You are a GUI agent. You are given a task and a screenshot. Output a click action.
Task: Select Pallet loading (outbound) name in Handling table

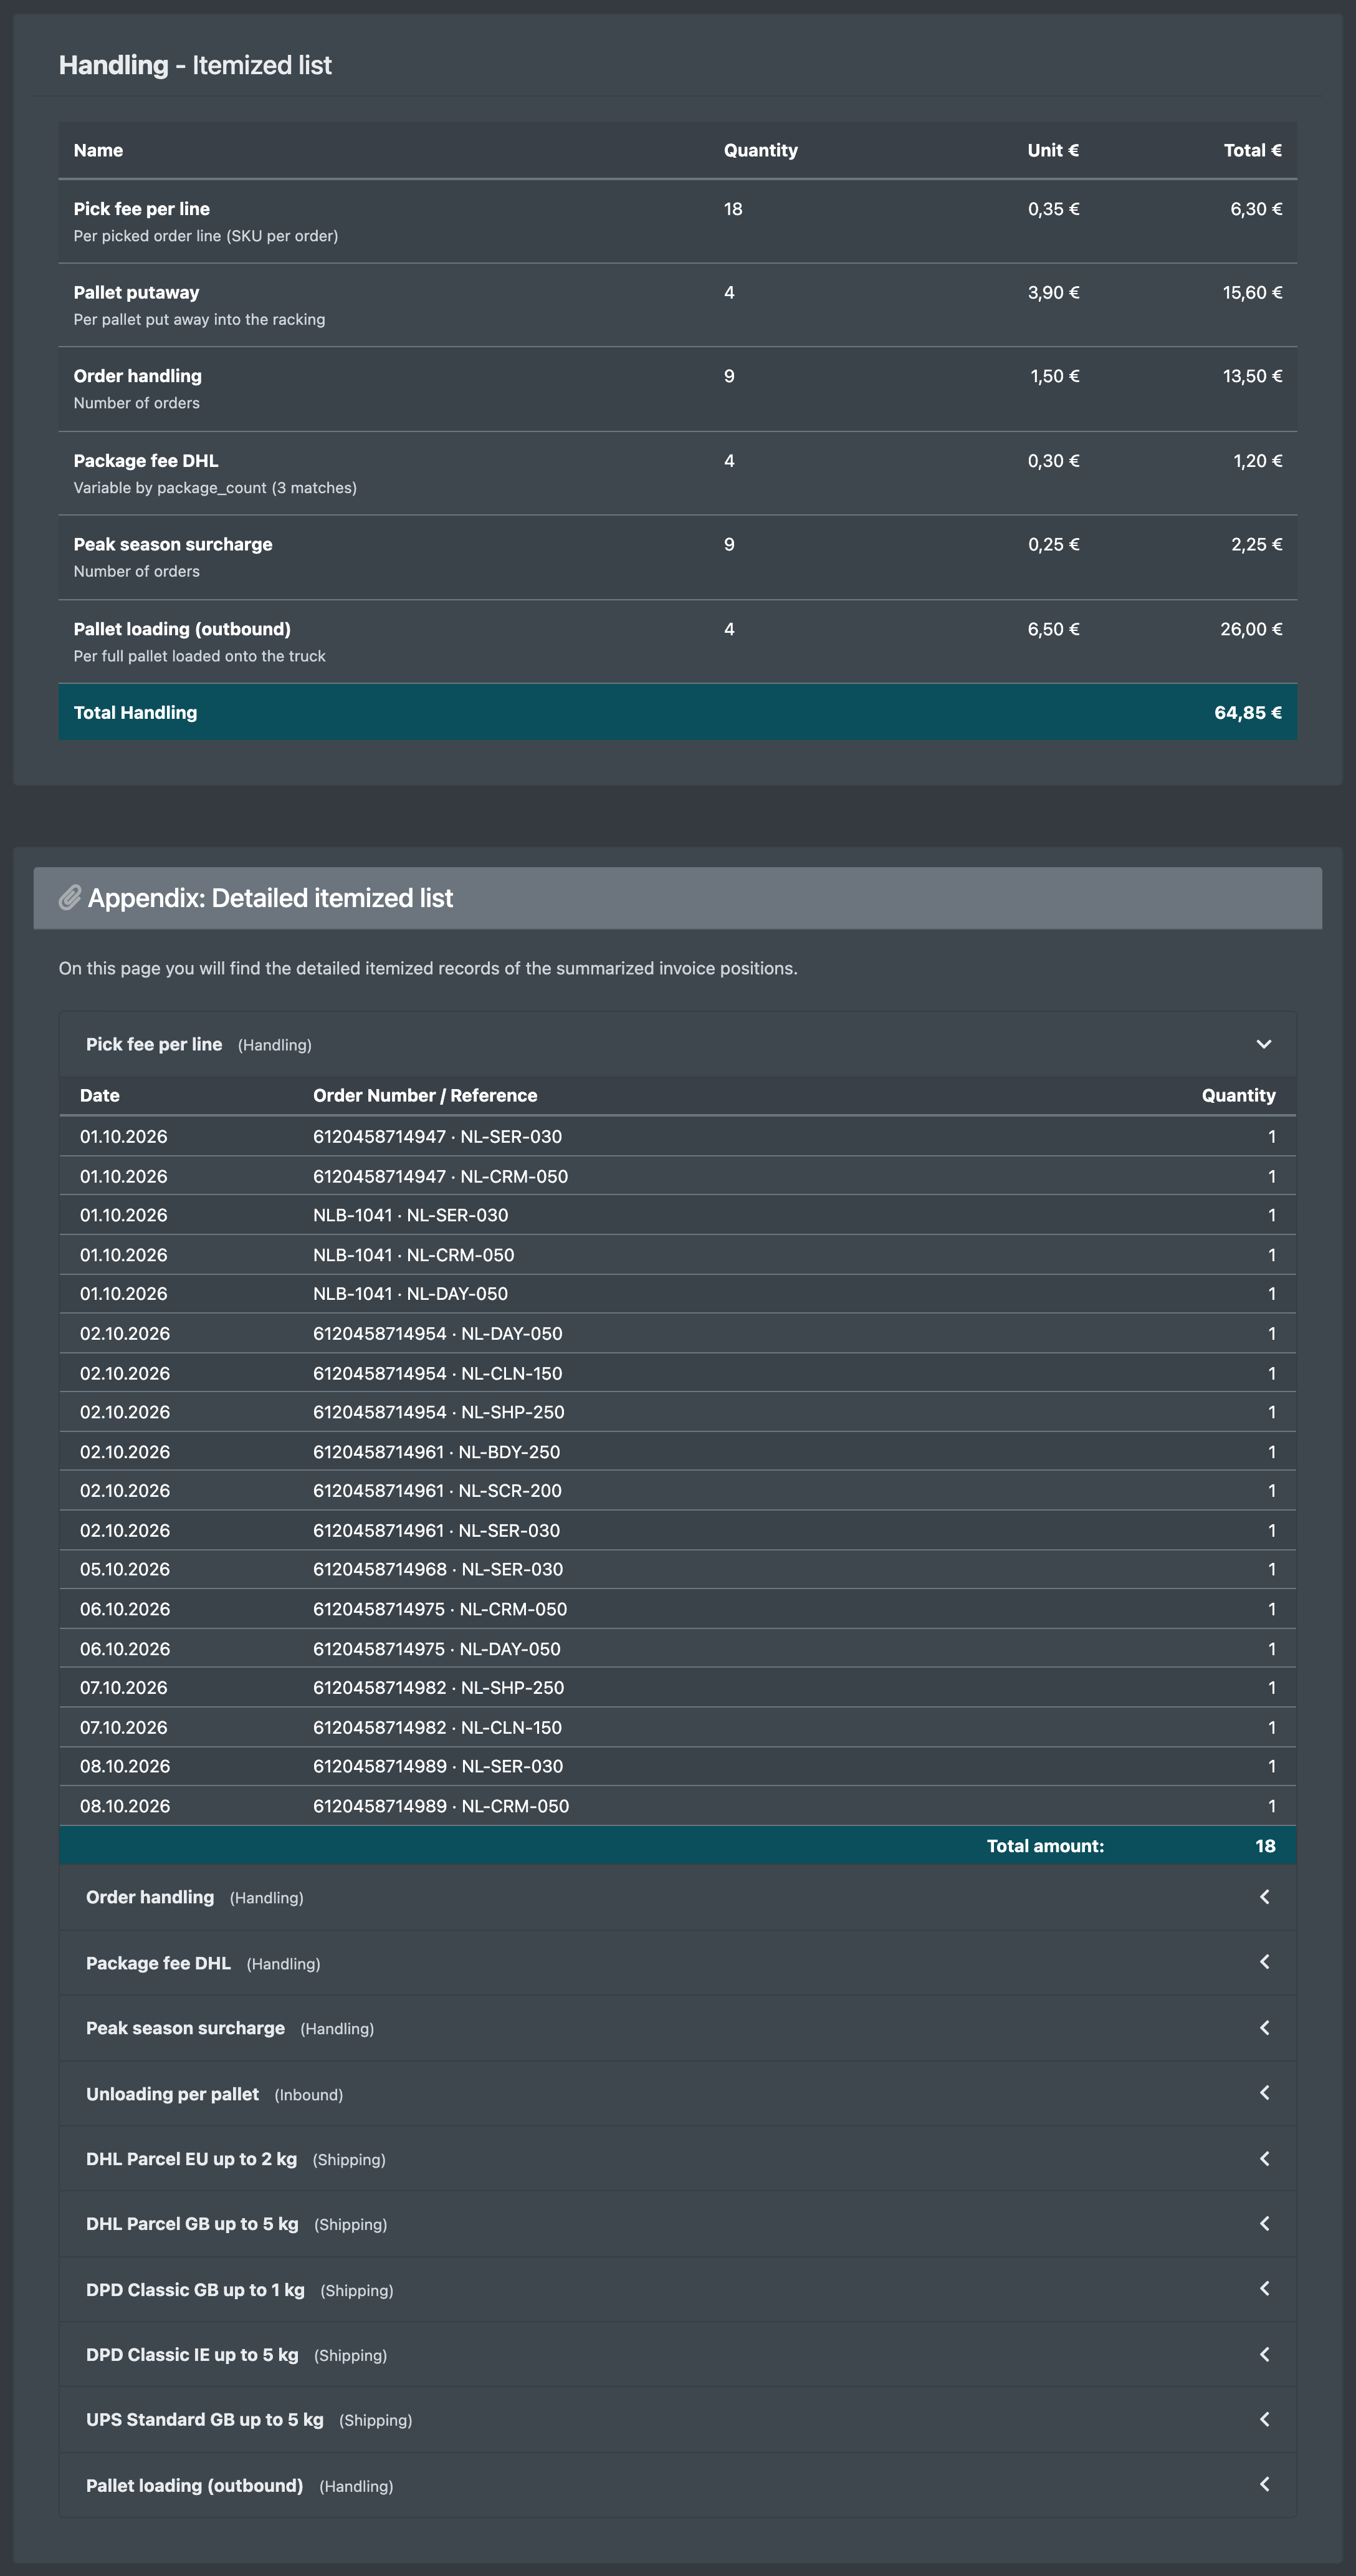(x=182, y=630)
